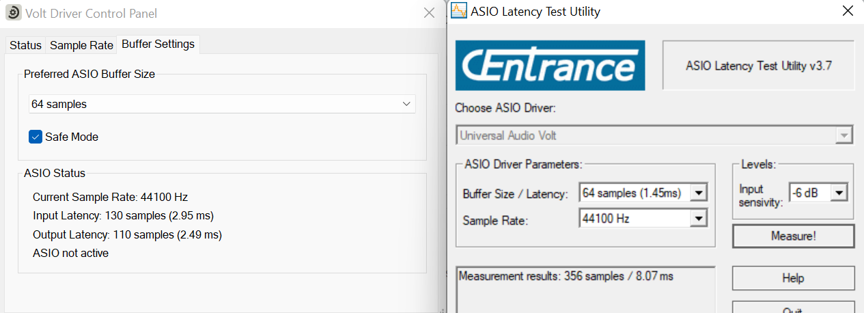Switch to the Sample Rate tab

tap(81, 45)
